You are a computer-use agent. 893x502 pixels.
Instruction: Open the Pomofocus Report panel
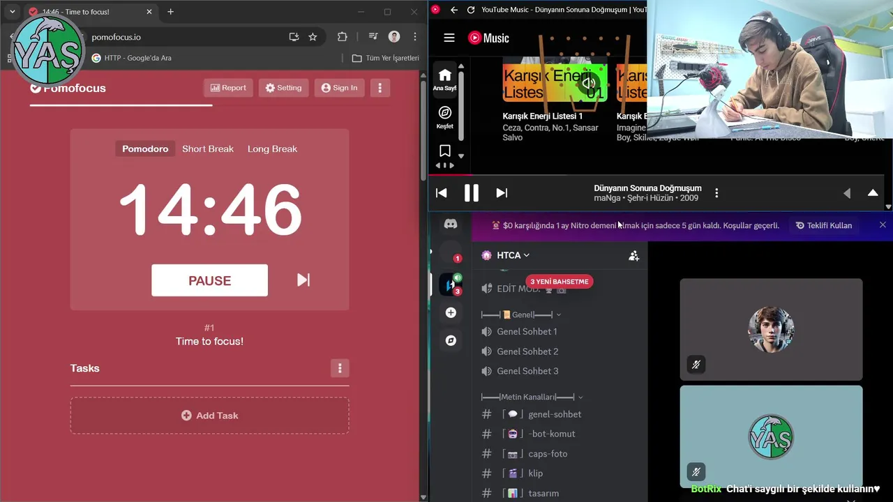click(x=228, y=88)
